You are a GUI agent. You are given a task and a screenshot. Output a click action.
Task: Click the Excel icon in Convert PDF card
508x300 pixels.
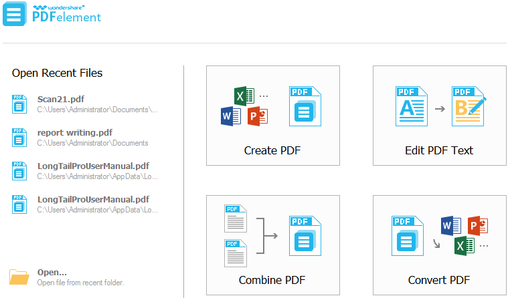pos(464,246)
